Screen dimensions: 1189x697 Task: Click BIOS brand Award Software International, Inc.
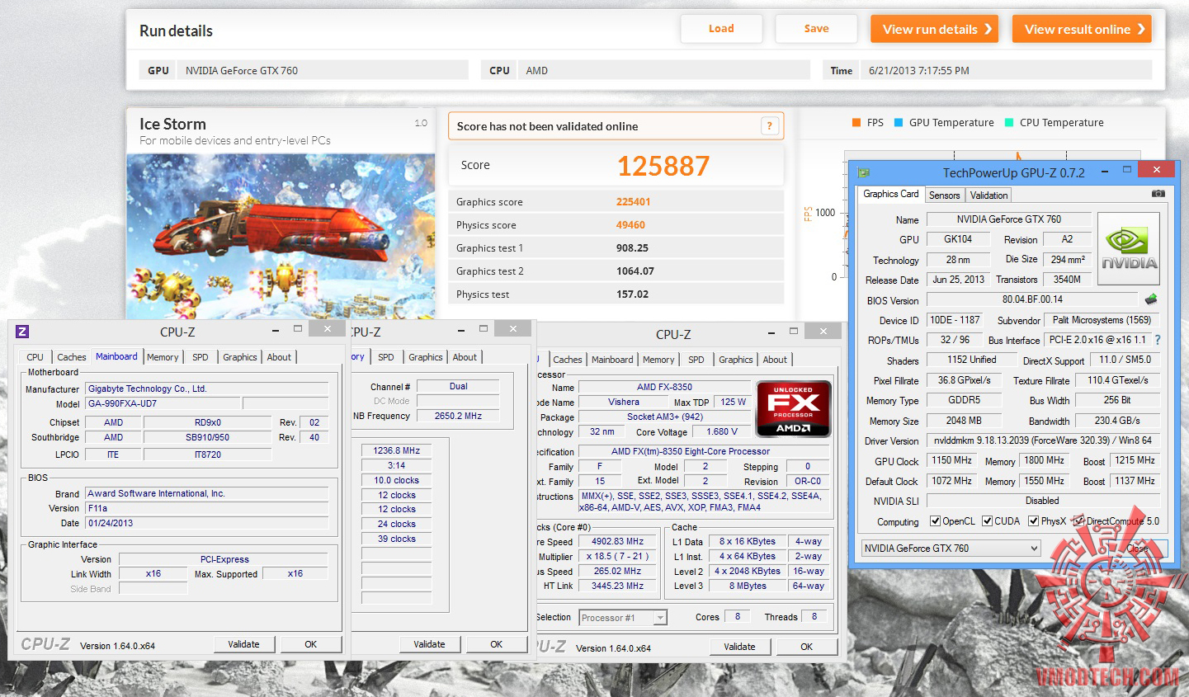point(207,493)
